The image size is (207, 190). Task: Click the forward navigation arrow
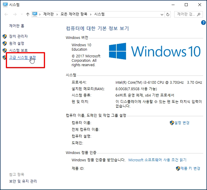[15, 14]
